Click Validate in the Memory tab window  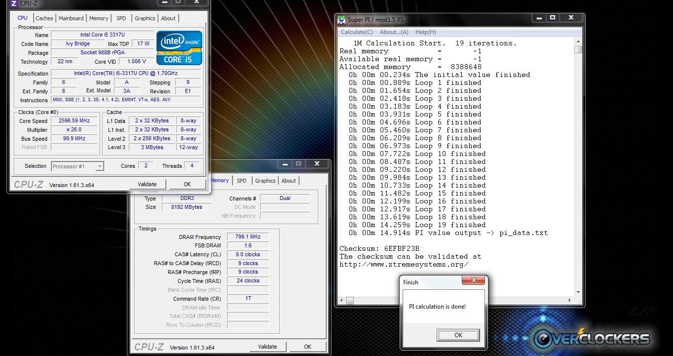[x=267, y=347]
